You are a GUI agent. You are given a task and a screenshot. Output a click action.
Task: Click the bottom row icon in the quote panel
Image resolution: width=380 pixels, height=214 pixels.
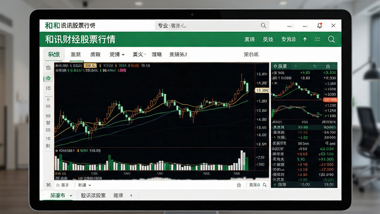pyautogui.click(x=275, y=185)
